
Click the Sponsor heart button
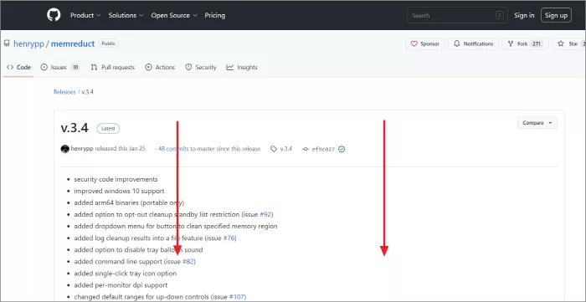click(x=425, y=44)
